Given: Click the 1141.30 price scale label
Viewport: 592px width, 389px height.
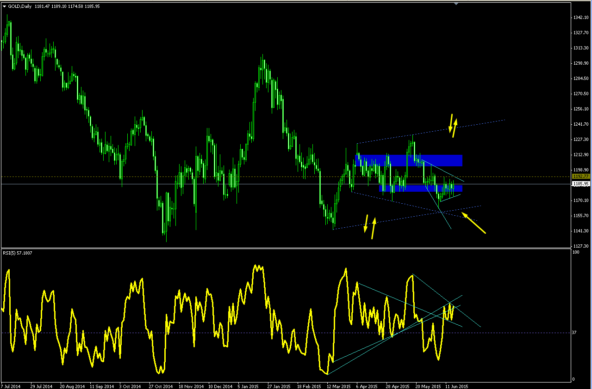Looking at the screenshot, I should (x=580, y=231).
